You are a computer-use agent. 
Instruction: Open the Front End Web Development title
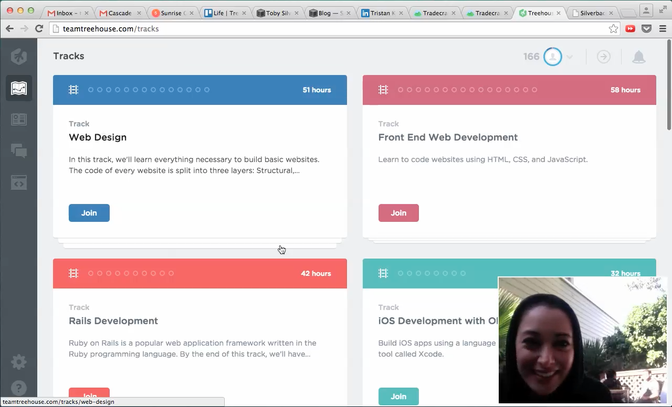(448, 137)
